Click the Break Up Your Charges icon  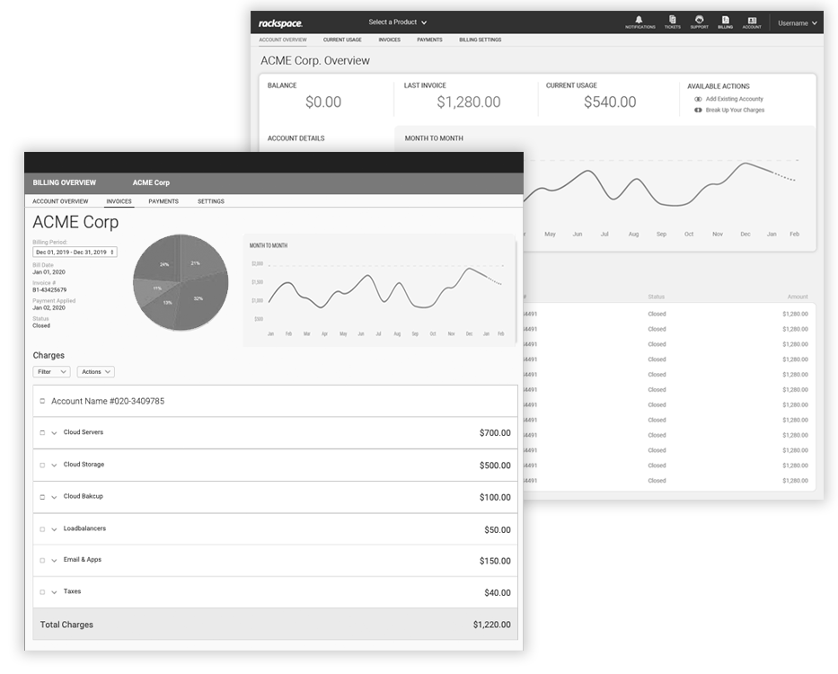click(698, 111)
